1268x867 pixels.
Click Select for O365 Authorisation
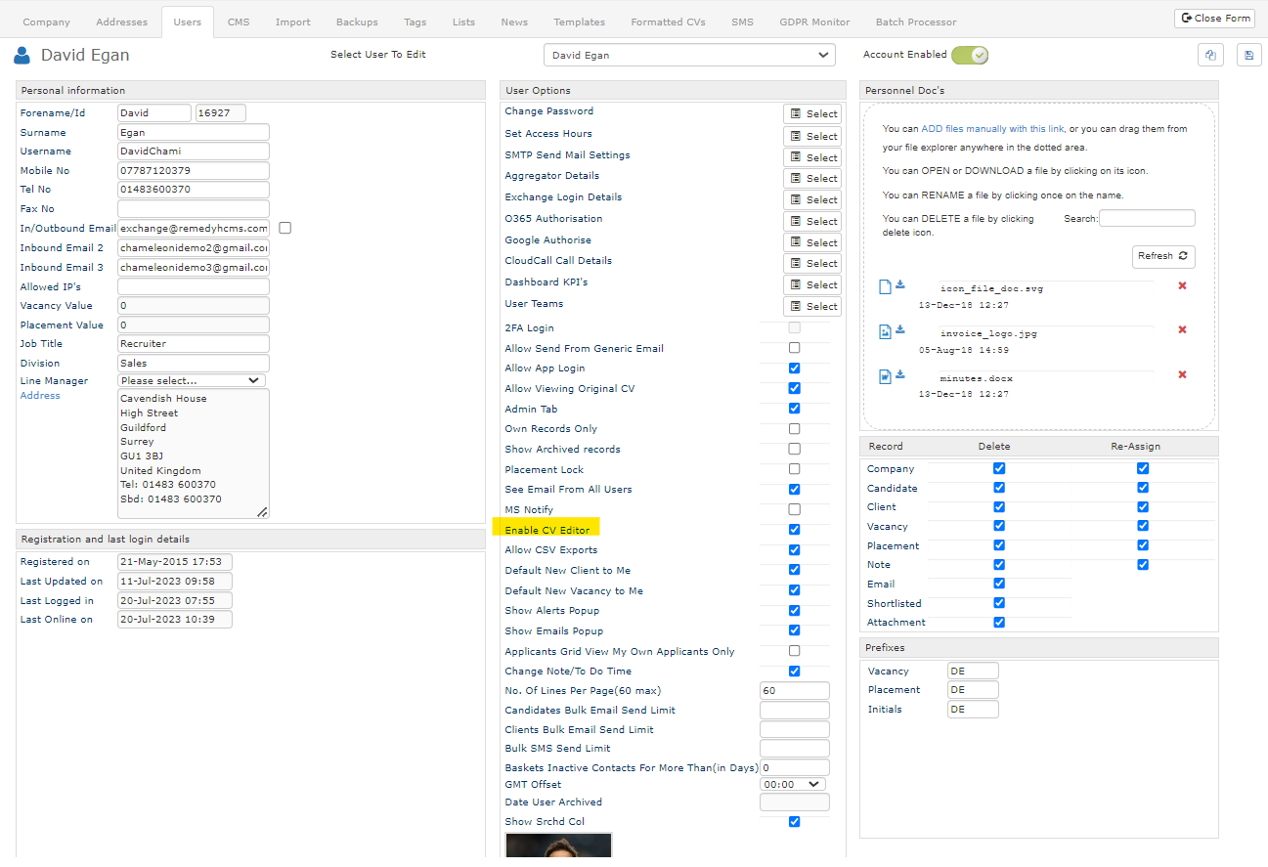tap(812, 221)
